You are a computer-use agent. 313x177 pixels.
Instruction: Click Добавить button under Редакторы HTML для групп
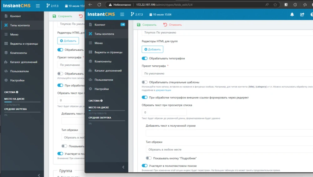pos(152,49)
